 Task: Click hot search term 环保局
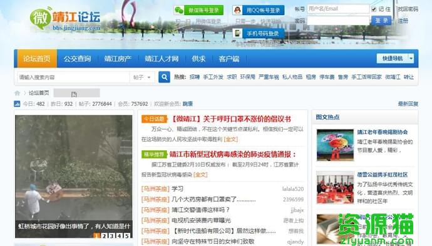(x=248, y=77)
